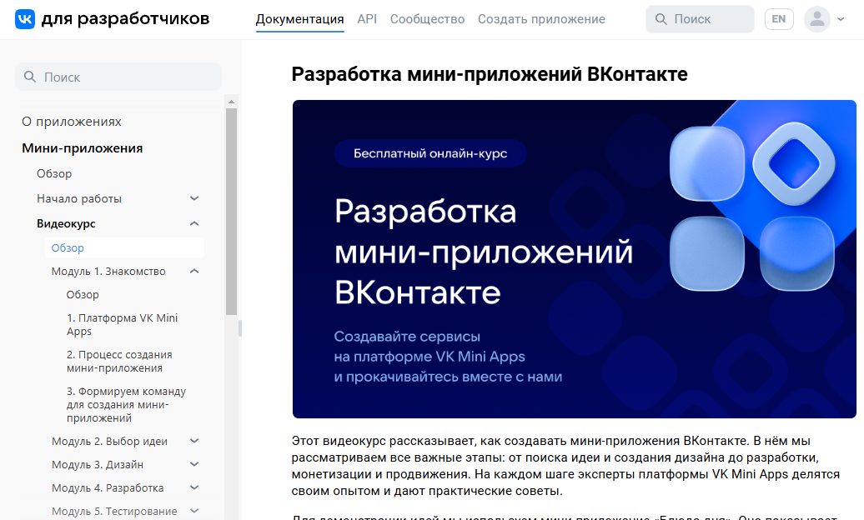This screenshot has height=520, width=864.
Task: Click the course banner image
Action: (x=574, y=259)
